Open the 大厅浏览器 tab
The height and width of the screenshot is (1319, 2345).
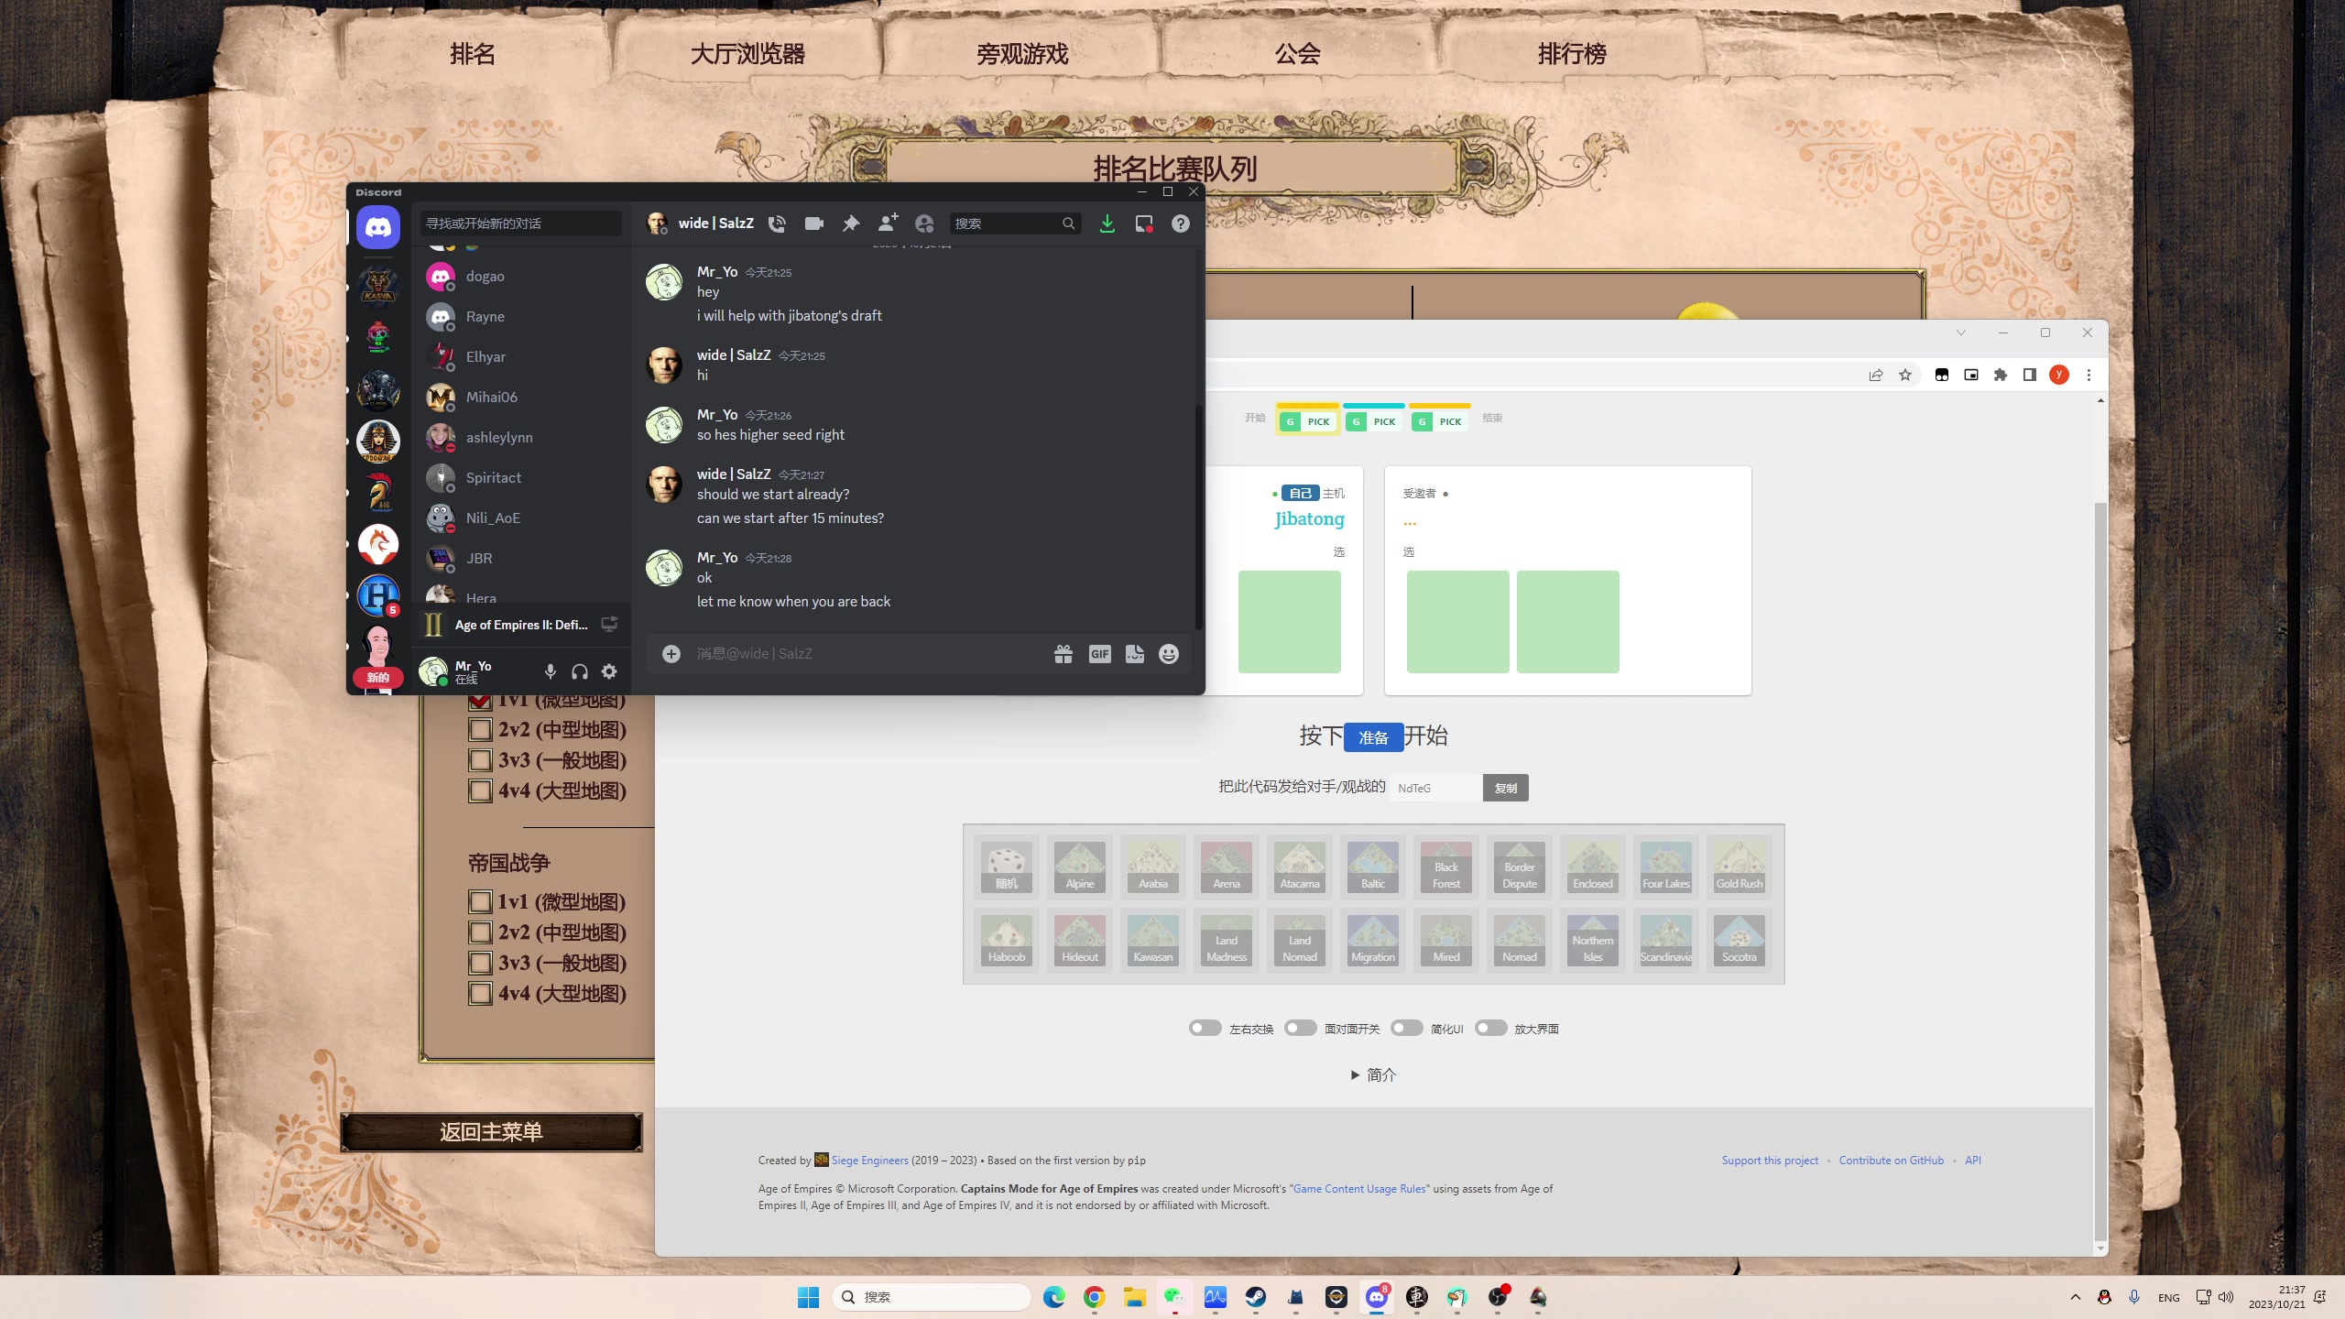(x=747, y=54)
